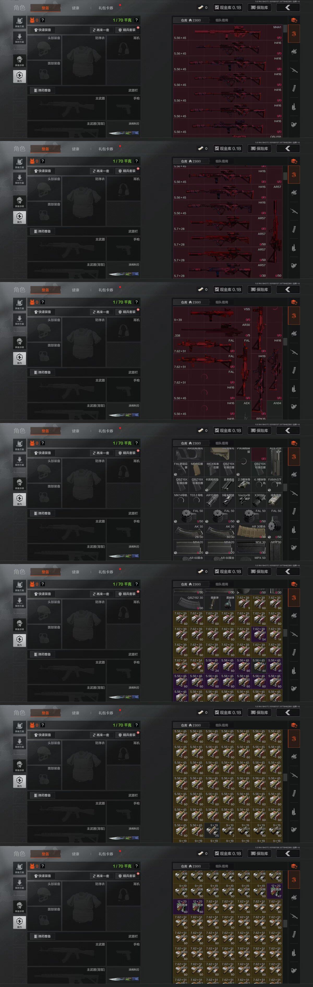
Task: Click the rifle filter icon beside the M4A1 listing
Action: 293,70
